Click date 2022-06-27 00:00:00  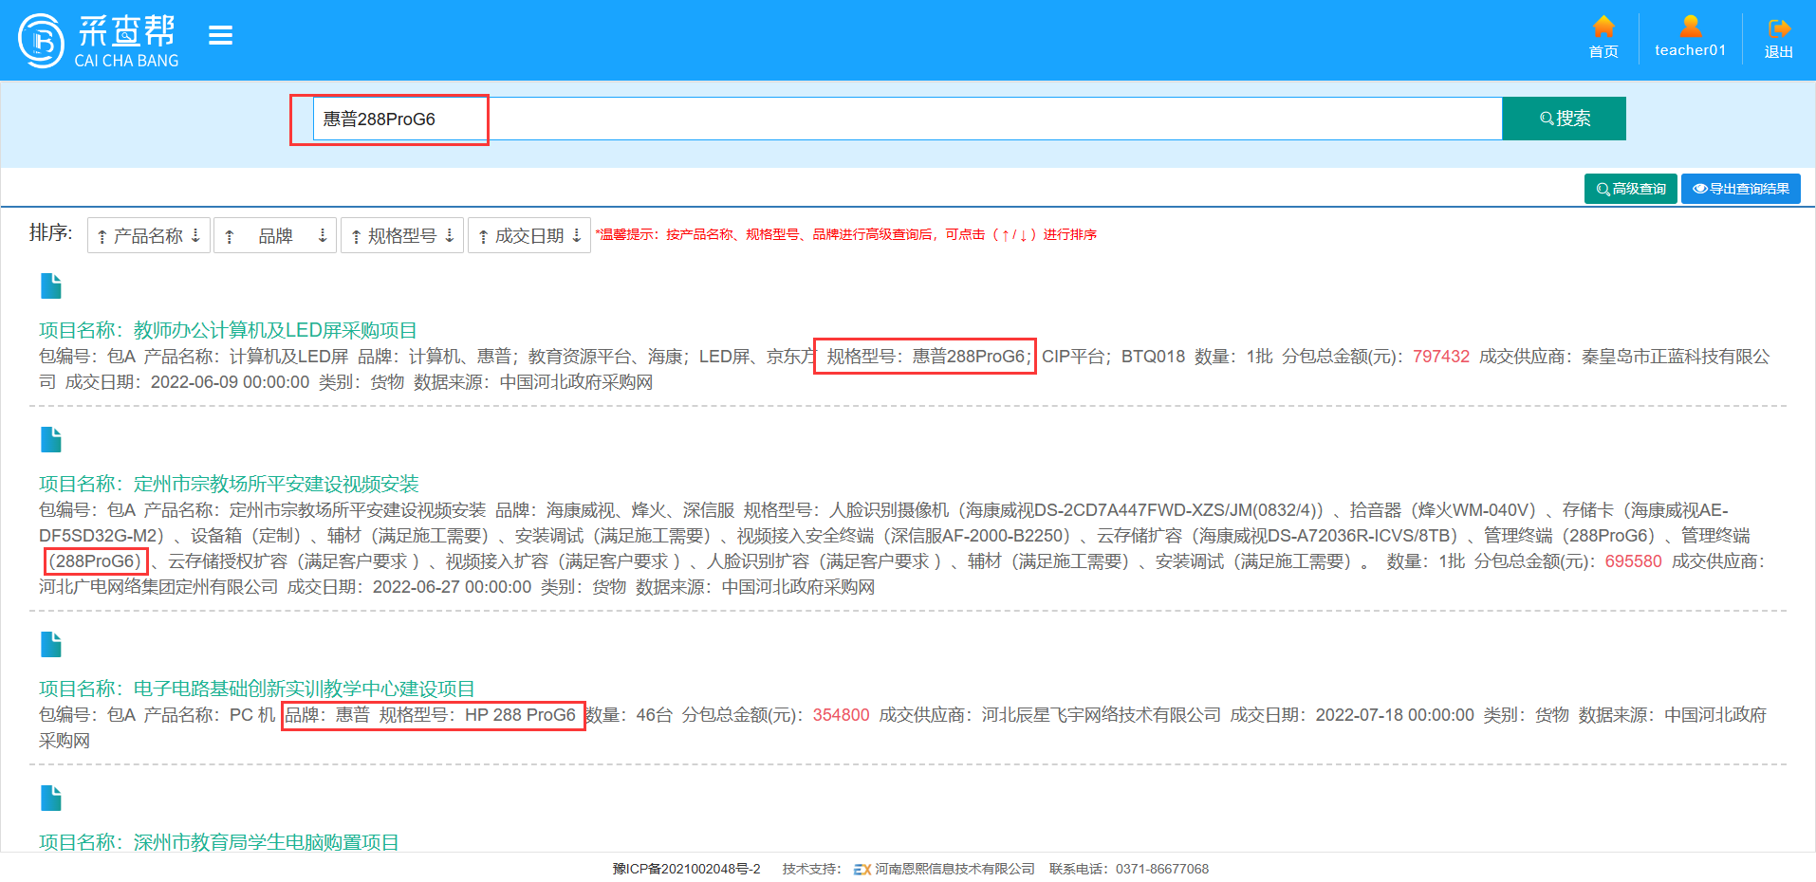452,587
